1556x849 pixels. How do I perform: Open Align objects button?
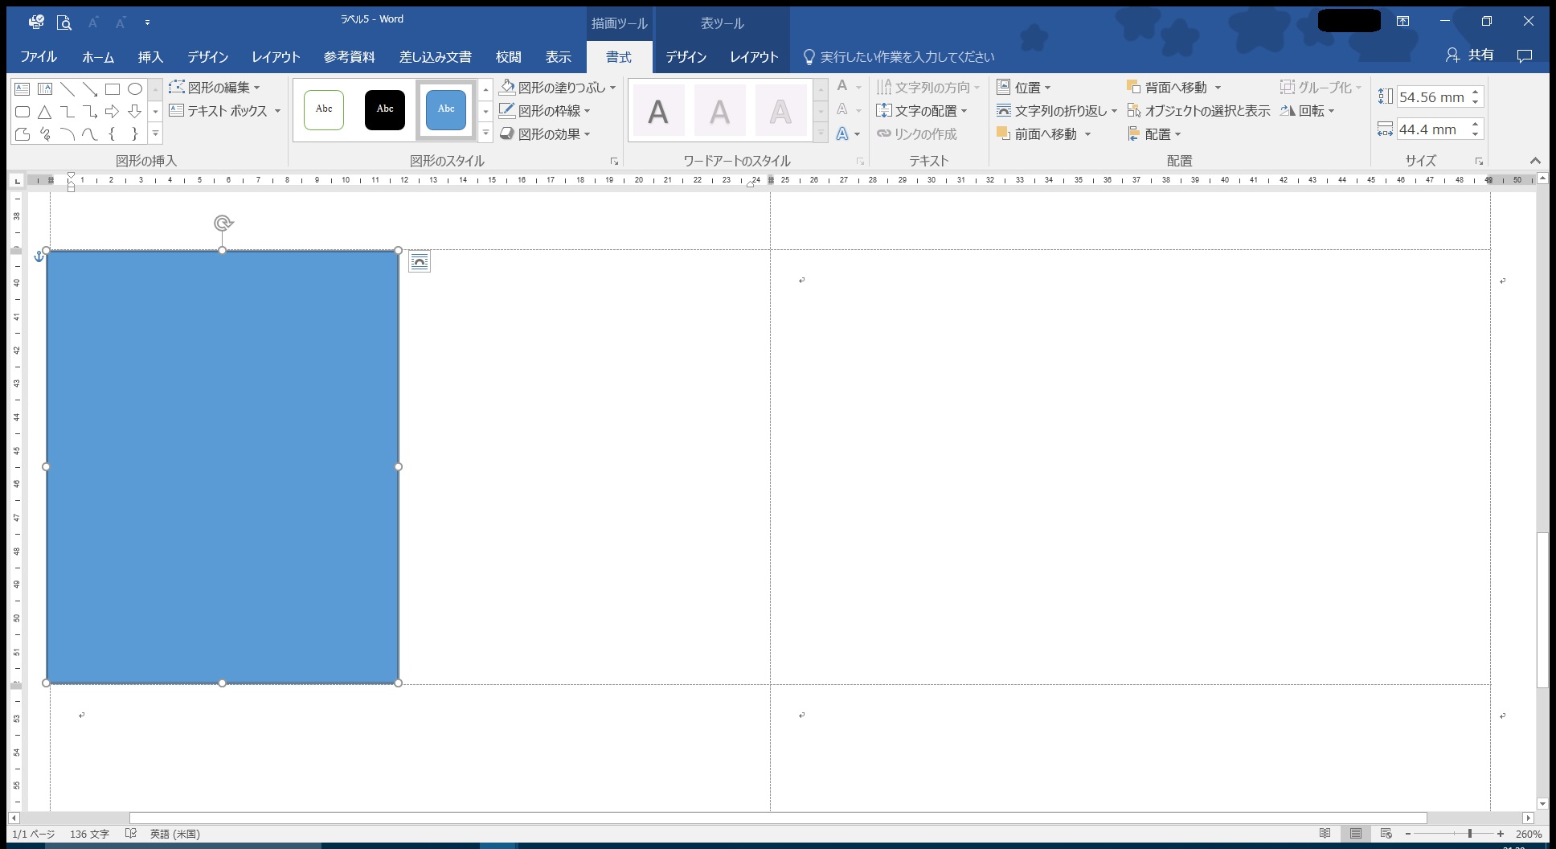pos(1154,134)
